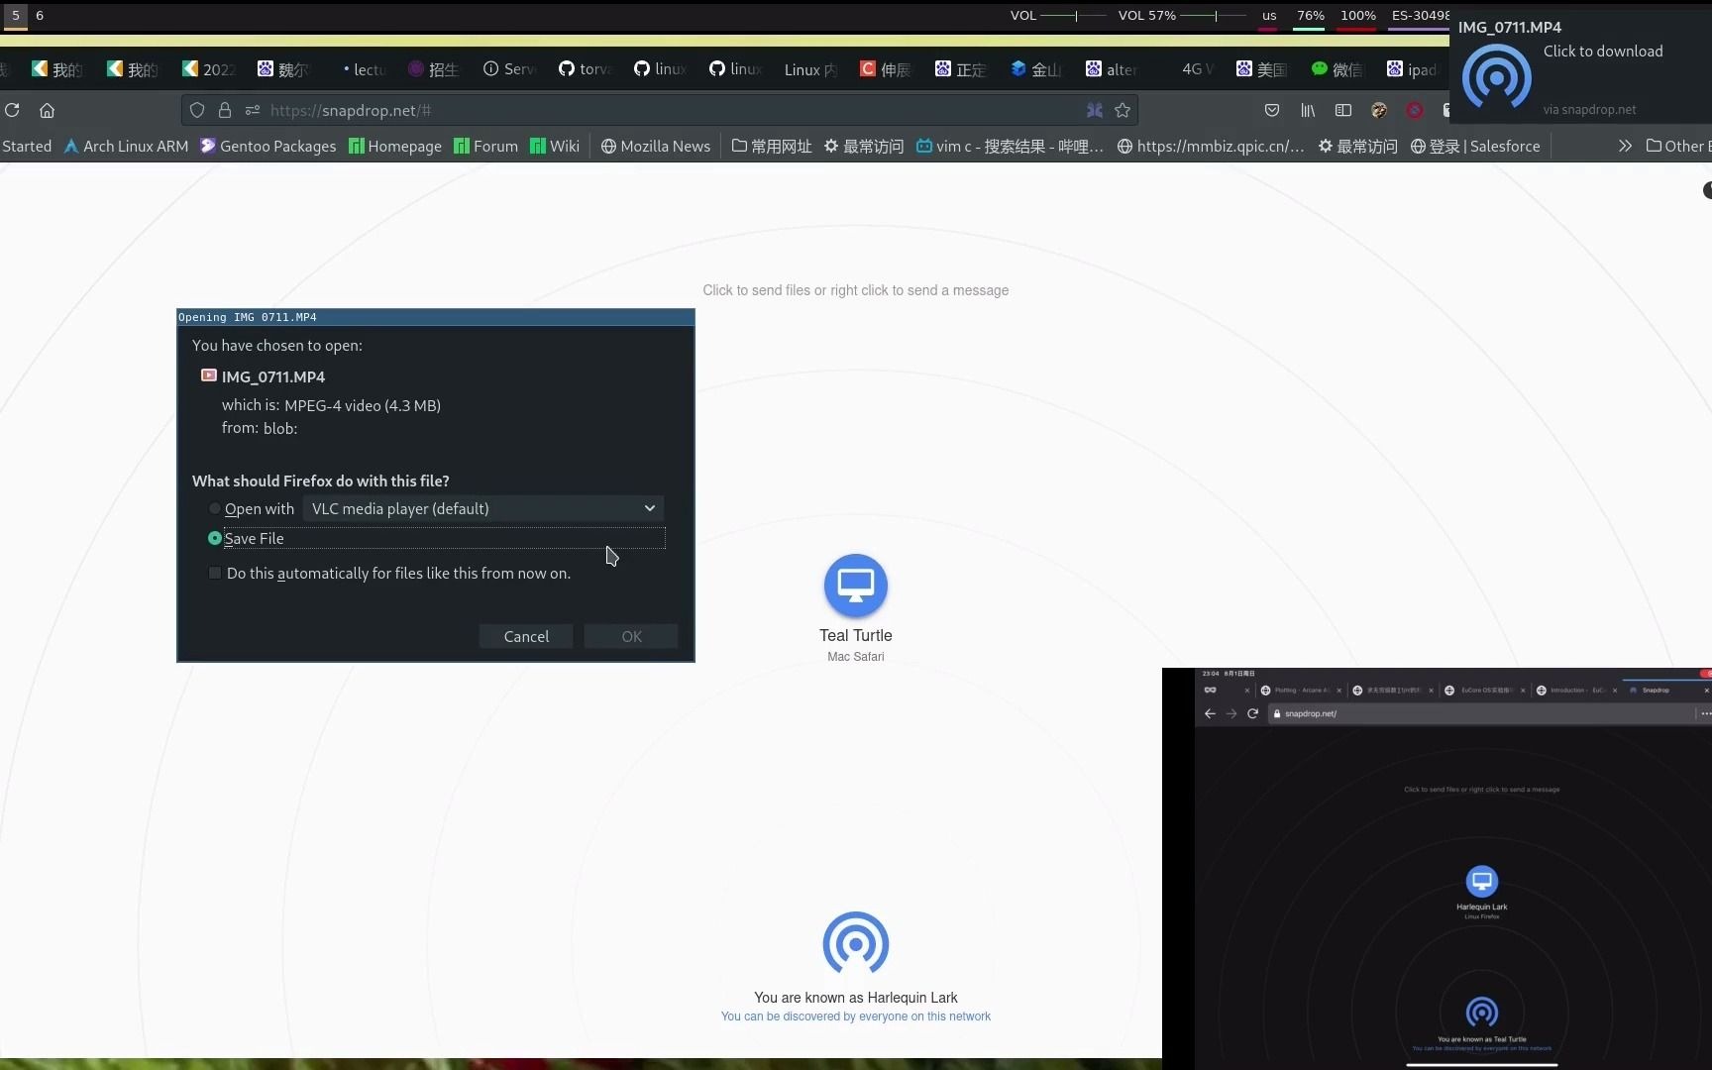The width and height of the screenshot is (1712, 1070).
Task: Open the Wiki bookmark
Action: coord(555,146)
